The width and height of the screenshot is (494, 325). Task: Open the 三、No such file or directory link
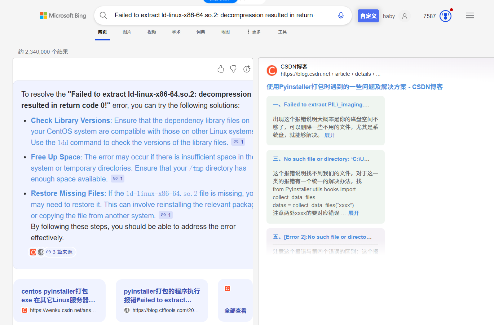[321, 159]
